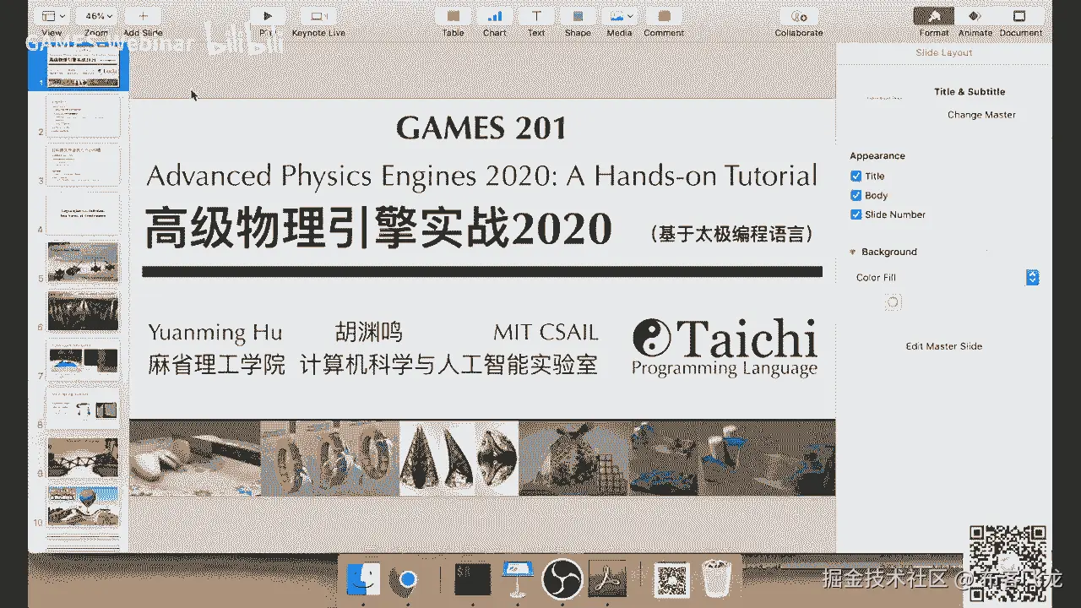Select the Yuanming Hu name text
This screenshot has height=608, width=1081.
[215, 332]
